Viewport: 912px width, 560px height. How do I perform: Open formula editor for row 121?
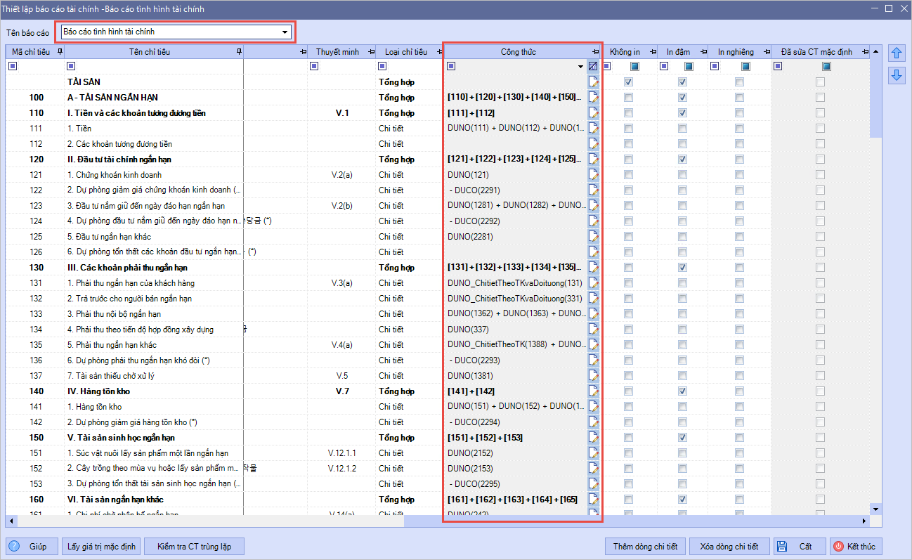593,174
